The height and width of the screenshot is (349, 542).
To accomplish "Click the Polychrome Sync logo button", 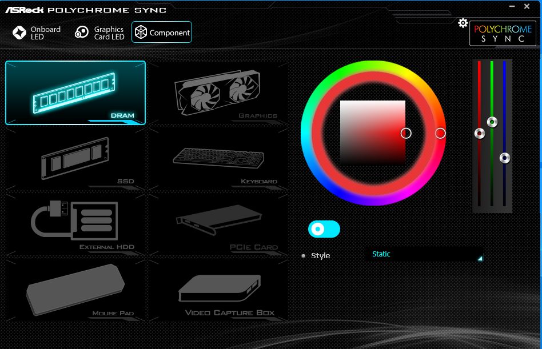I will click(503, 34).
